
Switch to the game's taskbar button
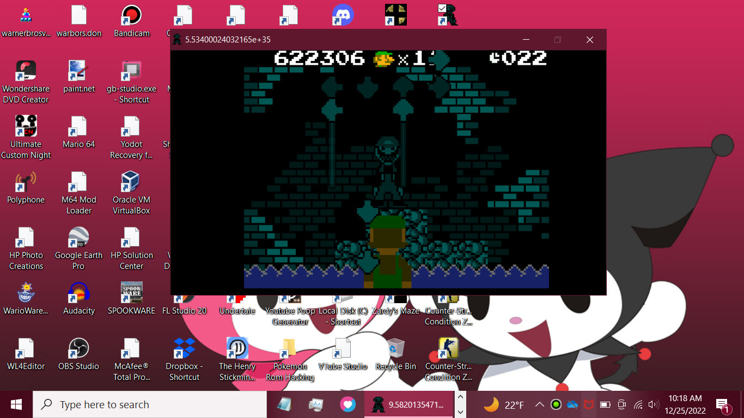point(408,404)
